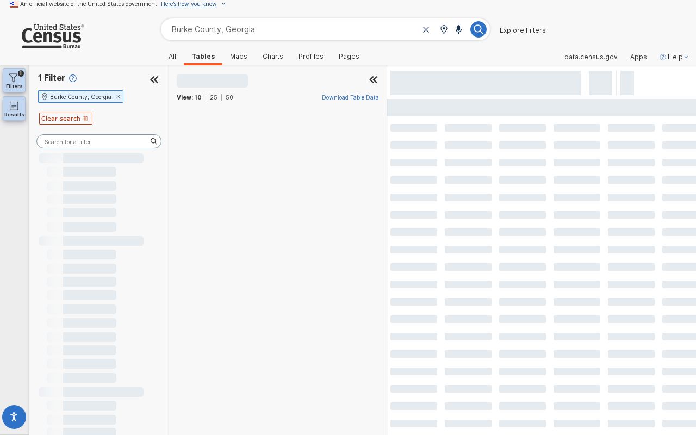The height and width of the screenshot is (435, 696).
Task: Open the Results panel icon
Action: coord(14,108)
